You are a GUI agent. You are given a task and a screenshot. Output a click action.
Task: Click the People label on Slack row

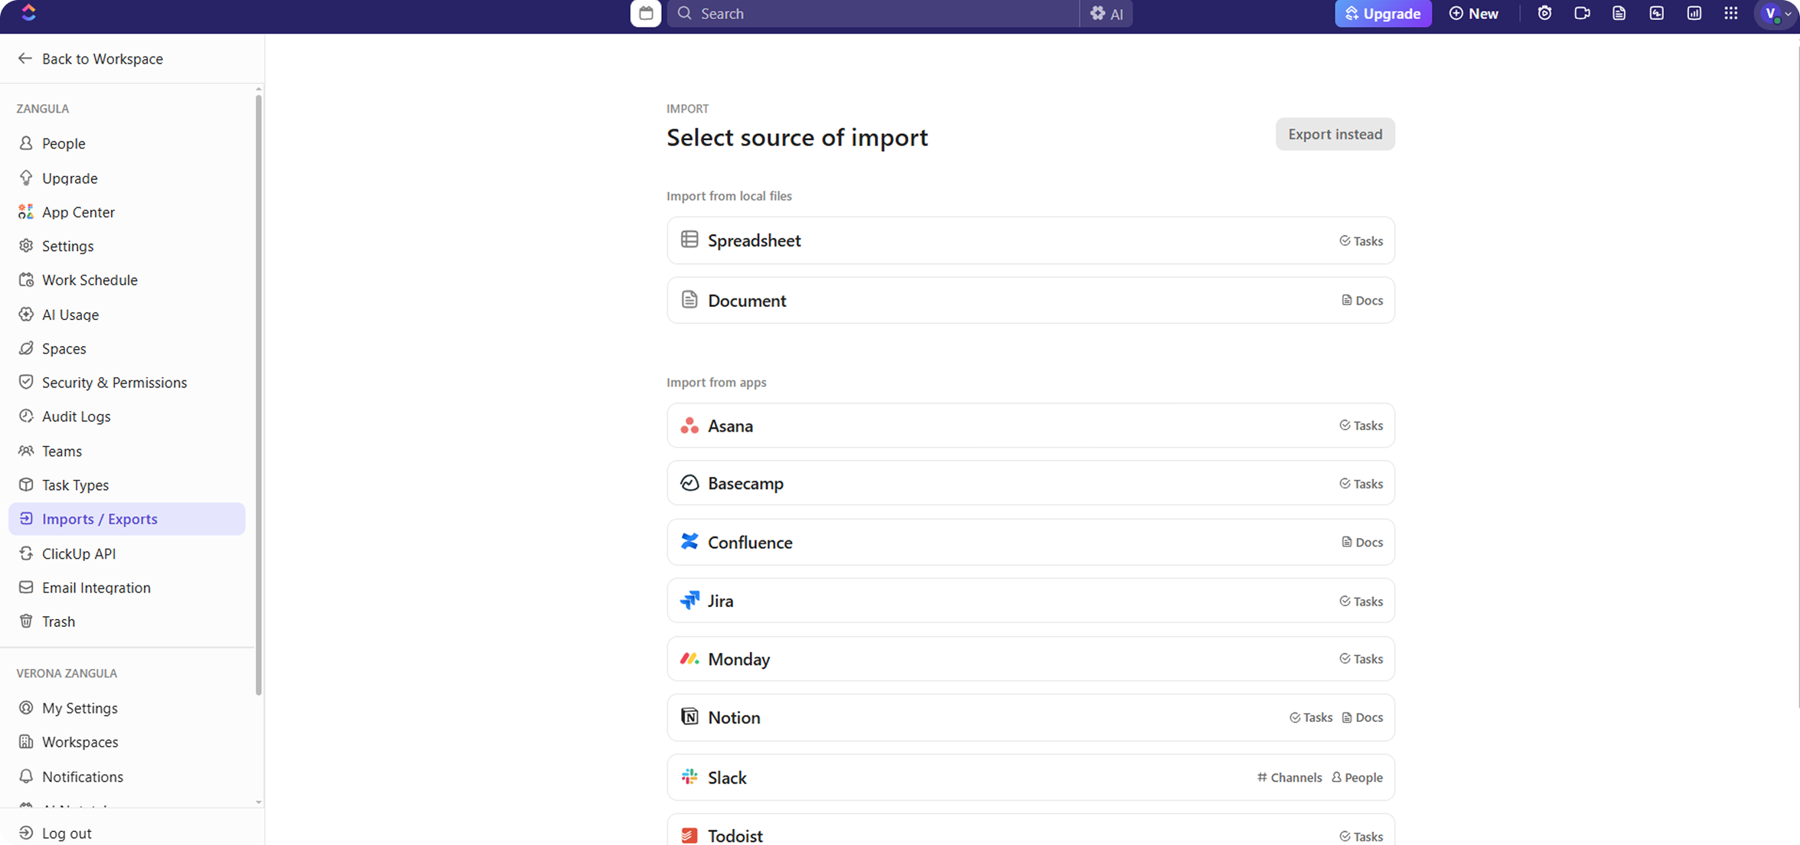pyautogui.click(x=1357, y=778)
